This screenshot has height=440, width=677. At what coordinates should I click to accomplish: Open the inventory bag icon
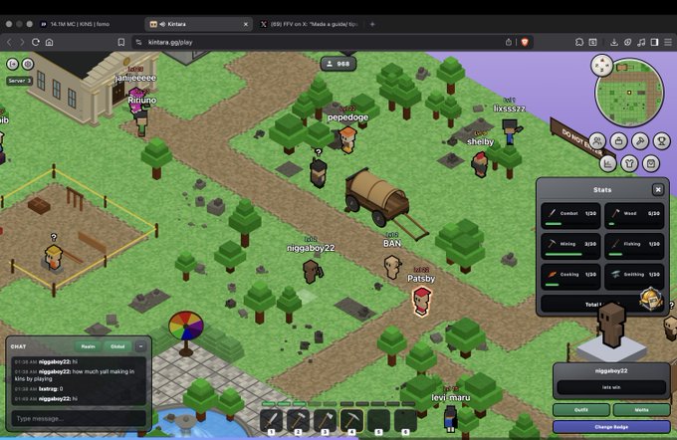[618, 140]
